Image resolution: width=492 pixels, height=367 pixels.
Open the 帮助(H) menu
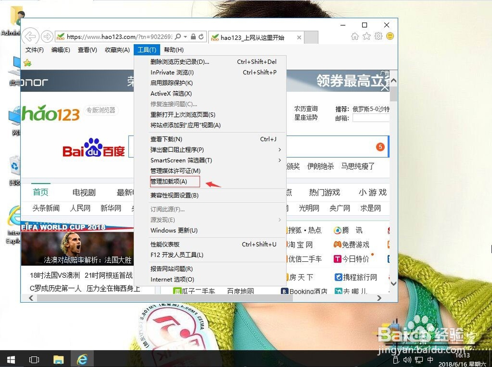pos(174,50)
